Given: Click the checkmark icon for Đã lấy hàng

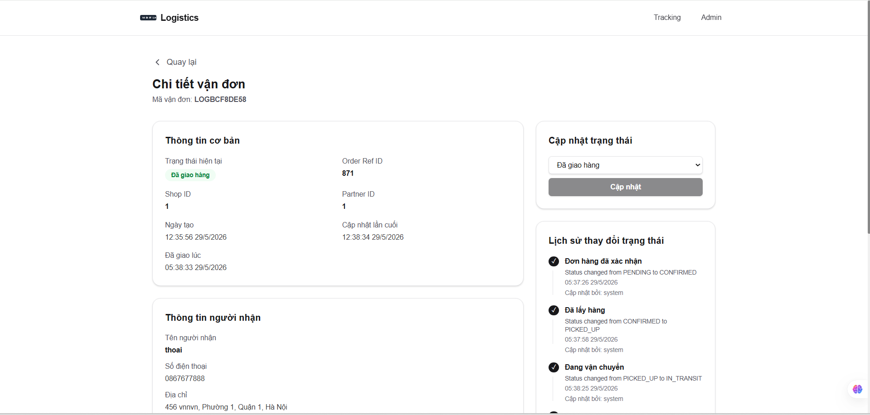Looking at the screenshot, I should tap(554, 310).
